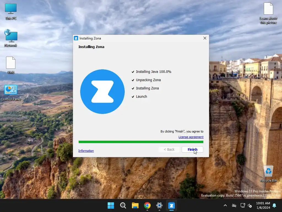282x212 pixels.
Task: Open the License agreement link
Action: coord(191,137)
